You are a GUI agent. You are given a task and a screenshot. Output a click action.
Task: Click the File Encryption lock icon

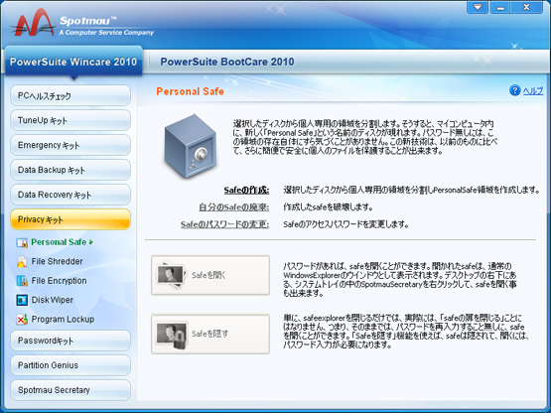coord(22,281)
